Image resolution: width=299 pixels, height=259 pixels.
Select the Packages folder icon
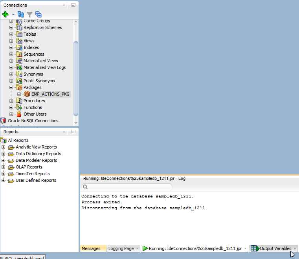pos(19,87)
